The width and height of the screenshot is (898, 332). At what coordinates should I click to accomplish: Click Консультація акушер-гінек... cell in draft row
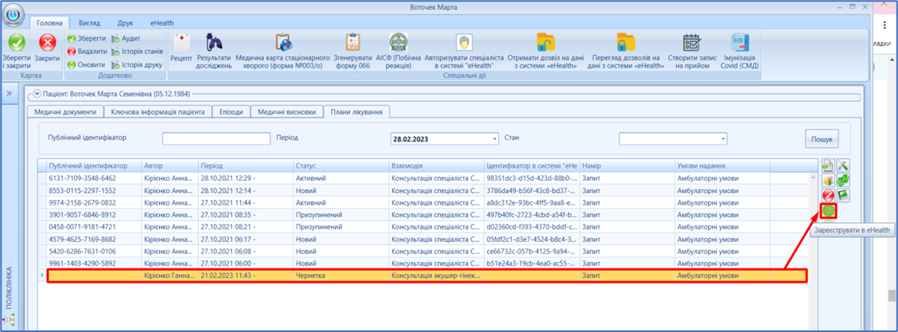[436, 276]
